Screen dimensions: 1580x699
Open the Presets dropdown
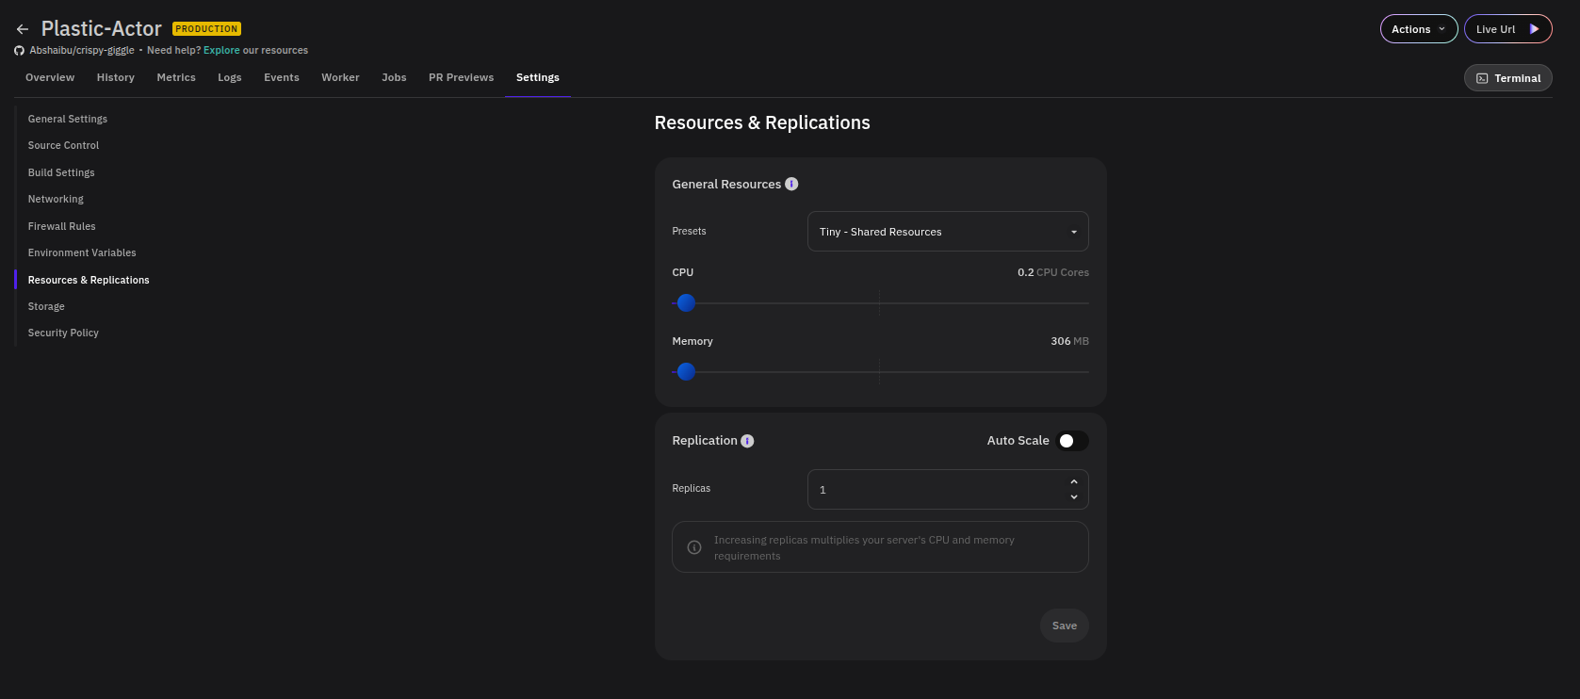click(948, 232)
